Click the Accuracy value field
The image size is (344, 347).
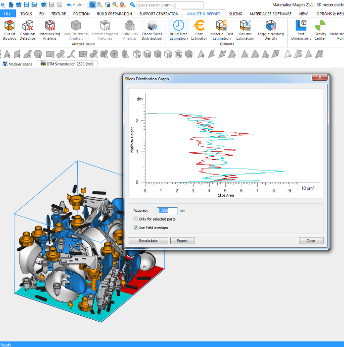pyautogui.click(x=167, y=211)
